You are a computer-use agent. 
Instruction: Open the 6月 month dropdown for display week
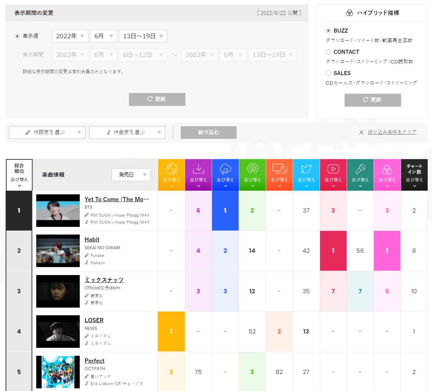[x=104, y=36]
